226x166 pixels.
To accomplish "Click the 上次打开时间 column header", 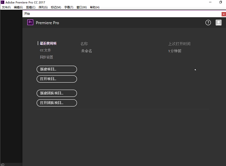I will click(179, 44).
